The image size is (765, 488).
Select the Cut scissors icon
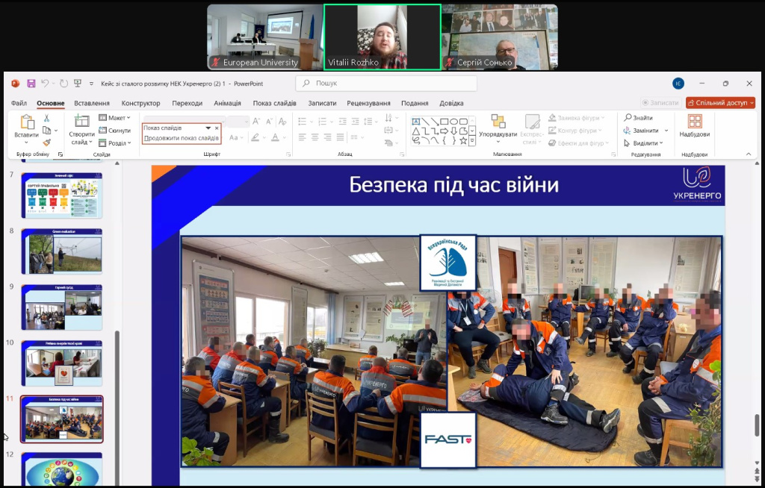pos(46,118)
